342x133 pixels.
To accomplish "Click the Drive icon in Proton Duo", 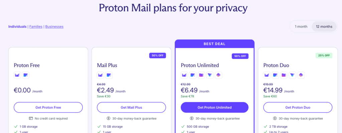I will pyautogui.click(x=284, y=75).
